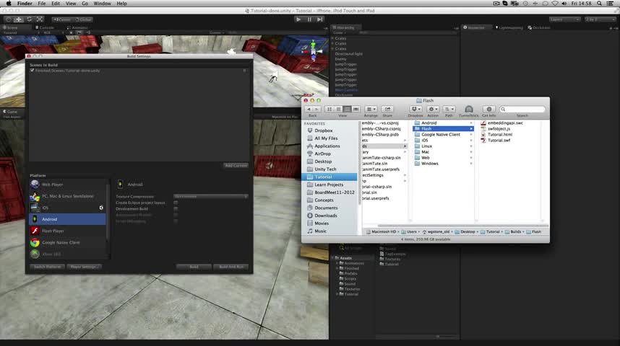The width and height of the screenshot is (620, 346).
Task: Select the iOS platform icon
Action: [x=35, y=208]
